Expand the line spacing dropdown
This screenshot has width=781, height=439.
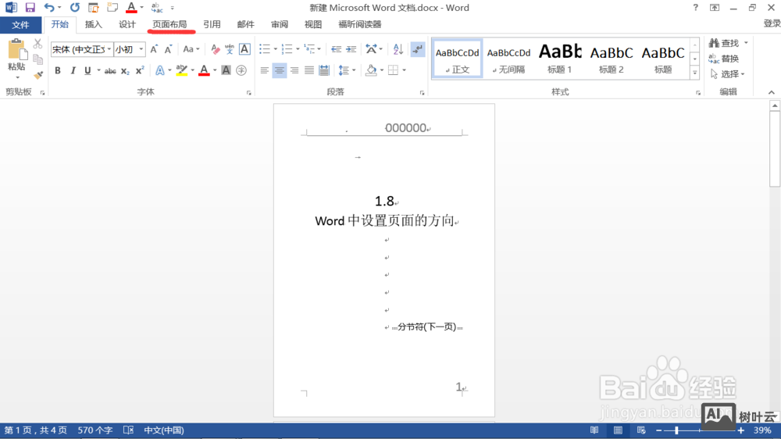coord(355,70)
